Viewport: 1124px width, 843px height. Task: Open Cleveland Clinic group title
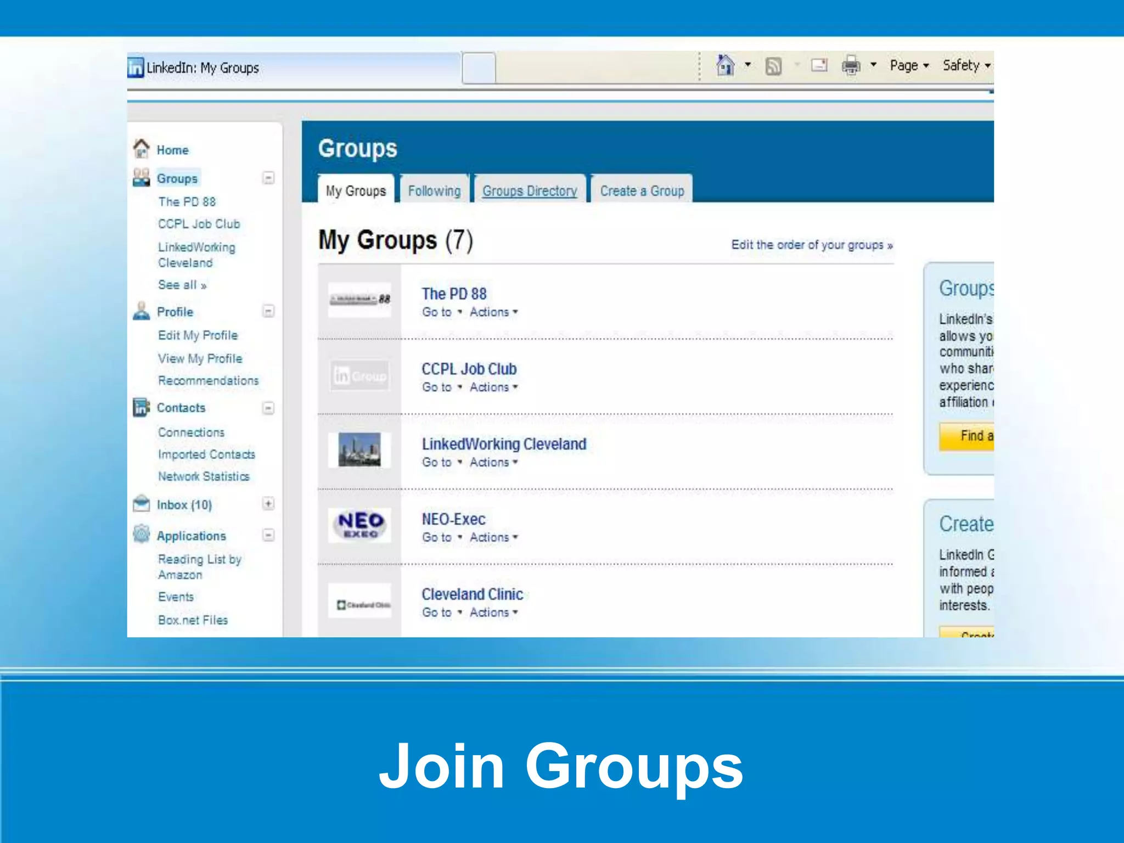(x=472, y=594)
